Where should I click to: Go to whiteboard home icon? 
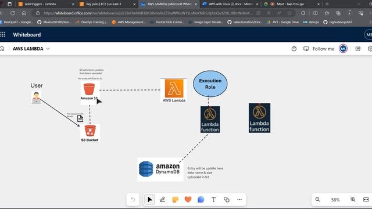pyautogui.click(x=2, y=49)
